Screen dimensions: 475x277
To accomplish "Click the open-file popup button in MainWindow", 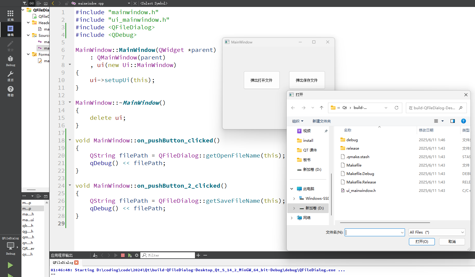I will (x=262, y=80).
